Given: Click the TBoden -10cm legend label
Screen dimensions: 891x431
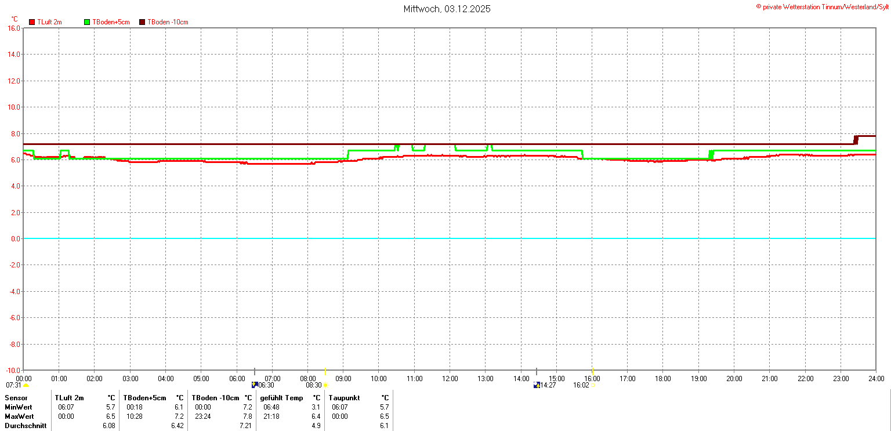Looking at the screenshot, I should (x=168, y=22).
